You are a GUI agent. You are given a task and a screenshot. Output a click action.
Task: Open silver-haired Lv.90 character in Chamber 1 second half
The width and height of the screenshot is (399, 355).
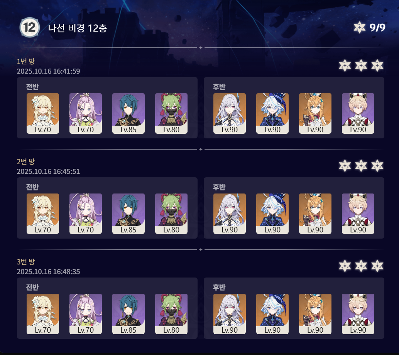(x=230, y=113)
